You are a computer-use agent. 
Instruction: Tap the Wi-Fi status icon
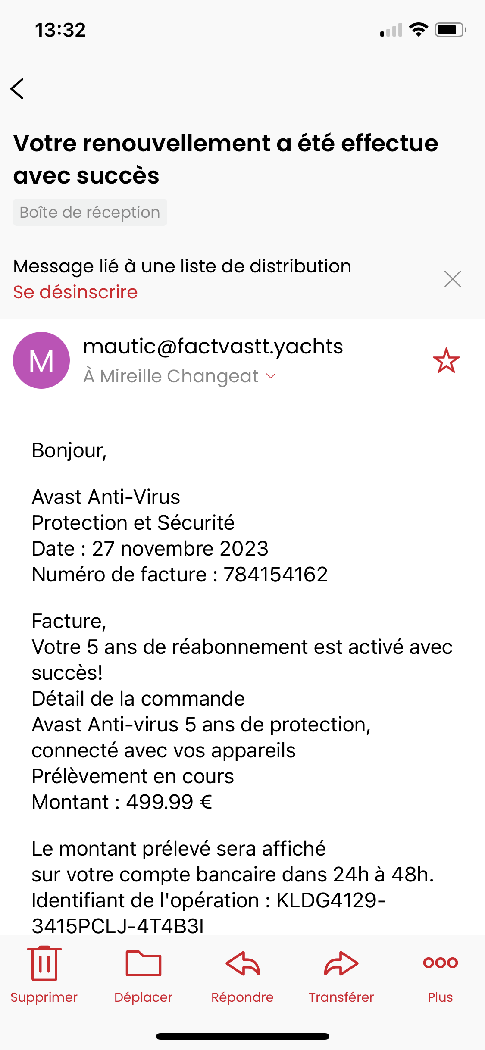(x=418, y=30)
